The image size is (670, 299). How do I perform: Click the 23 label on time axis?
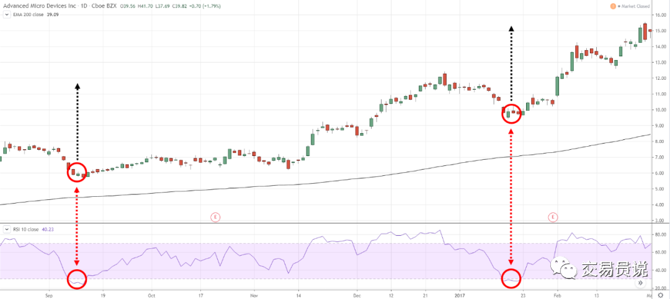(x=522, y=295)
